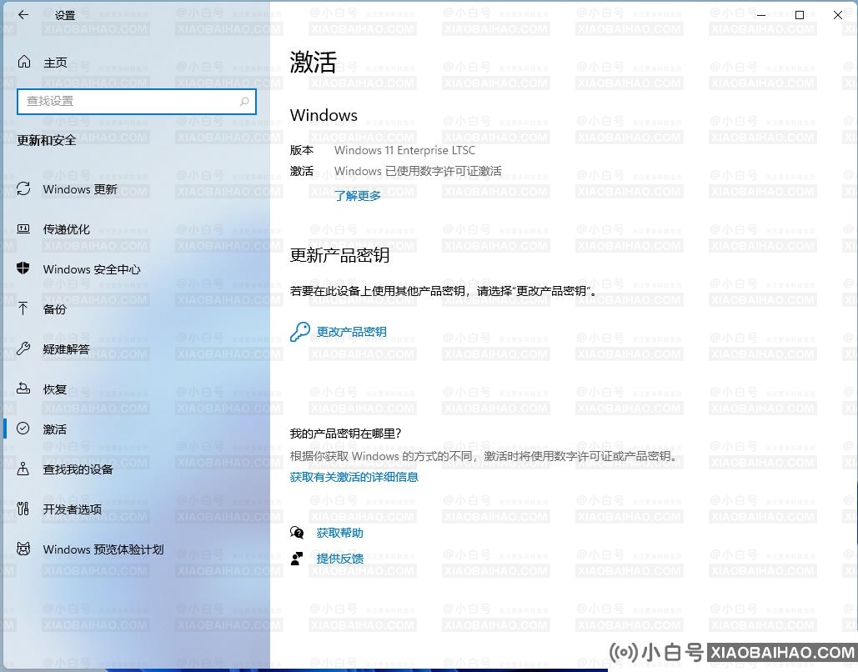Select the Windows 更新 sync icon
858x672 pixels.
[23, 188]
